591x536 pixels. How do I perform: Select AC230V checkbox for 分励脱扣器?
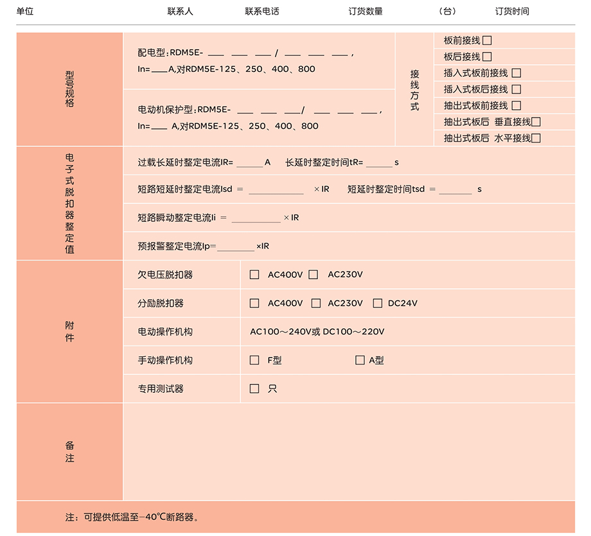pos(316,303)
